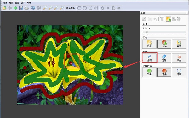Choose the 效果 effect style
This screenshot has width=189, height=118.
[179, 44]
